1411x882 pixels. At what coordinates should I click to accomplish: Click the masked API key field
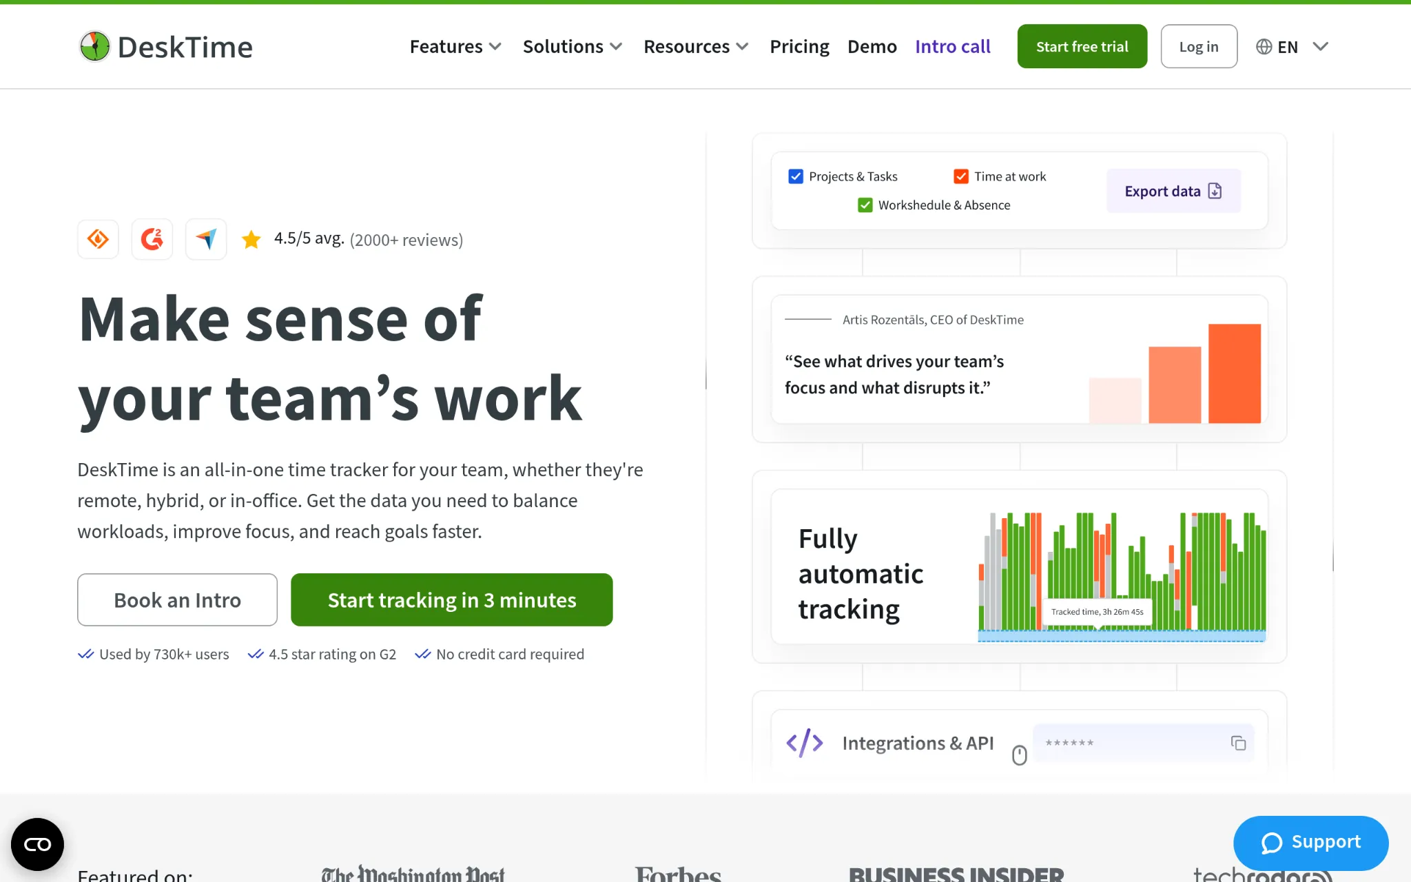1144,743
